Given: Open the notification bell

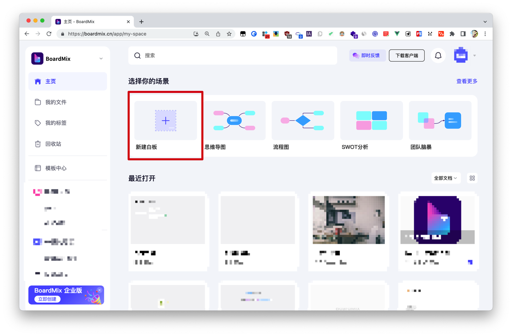Looking at the screenshot, I should (x=438, y=56).
